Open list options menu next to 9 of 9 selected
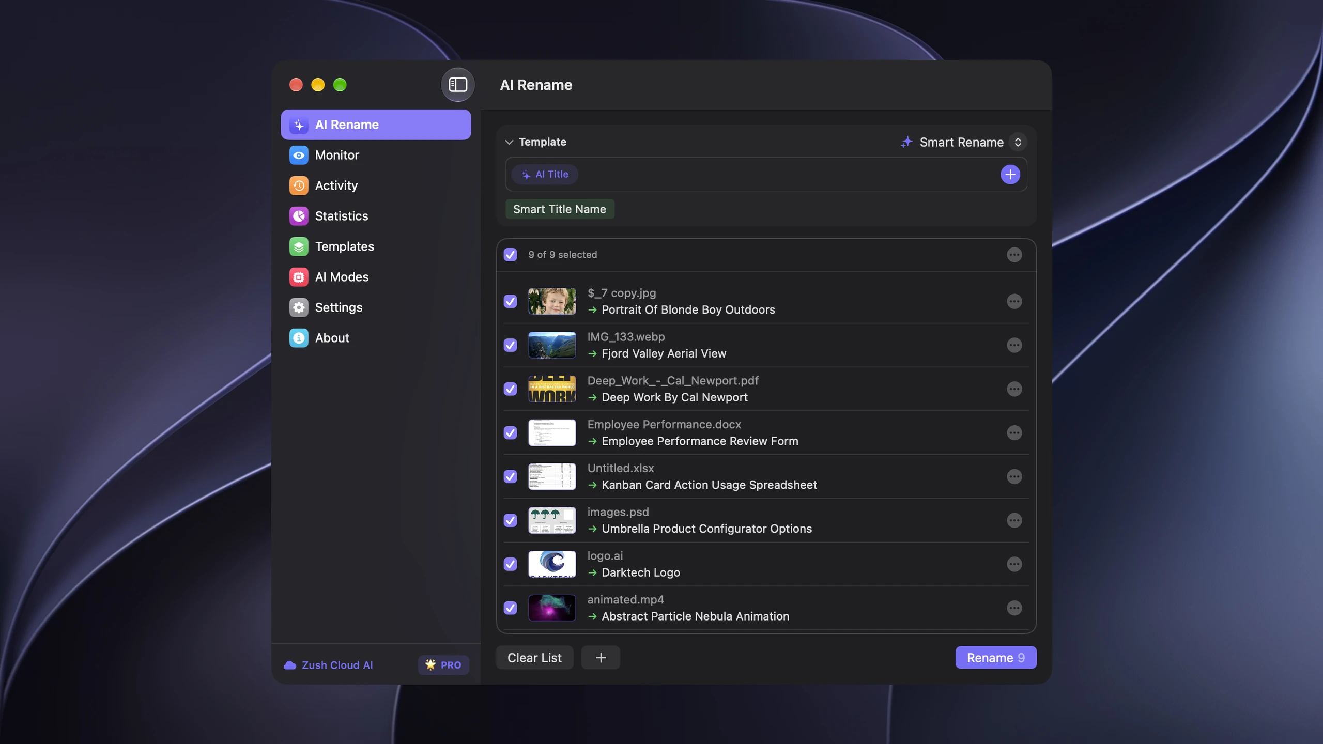Screen dimensions: 1323x744 (1014, 255)
